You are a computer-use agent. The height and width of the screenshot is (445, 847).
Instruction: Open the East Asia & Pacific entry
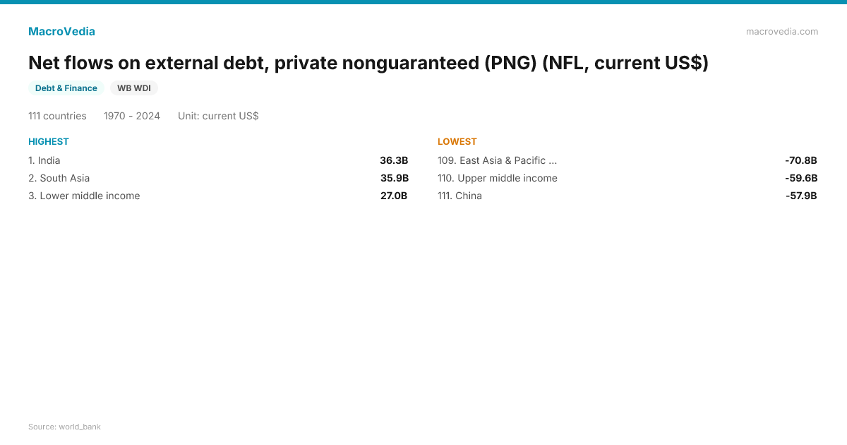click(498, 160)
